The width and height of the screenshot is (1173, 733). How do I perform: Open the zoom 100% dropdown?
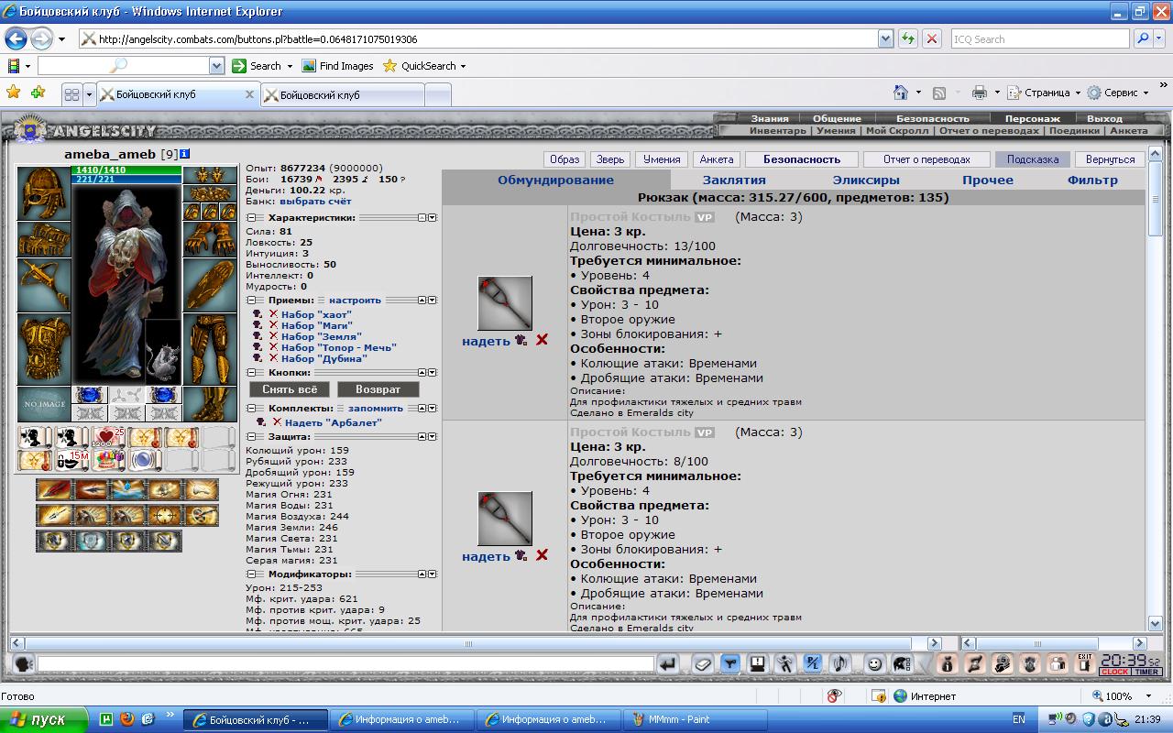(1148, 696)
